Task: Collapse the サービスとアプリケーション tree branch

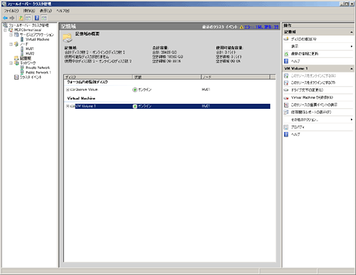Action: pyautogui.click(x=11, y=35)
